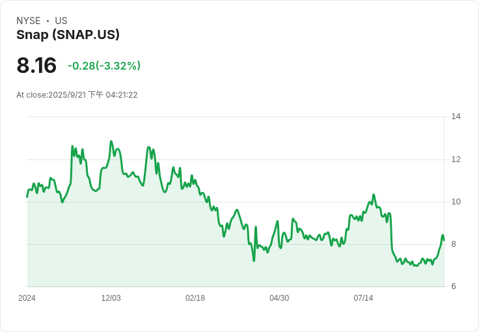Click the 12 y-axis price label
This screenshot has width=479, height=332.
(456, 159)
